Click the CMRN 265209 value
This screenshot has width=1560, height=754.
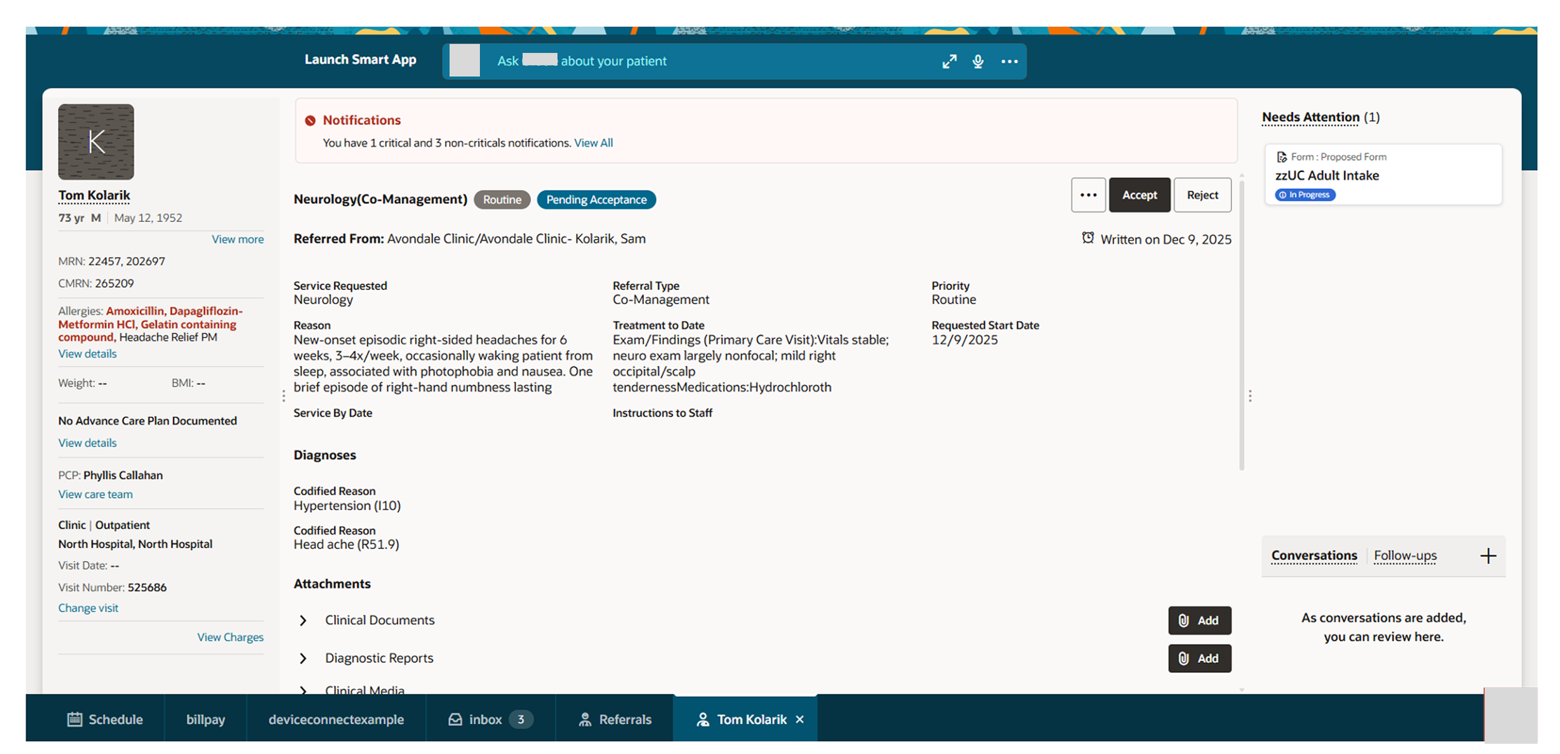point(114,284)
